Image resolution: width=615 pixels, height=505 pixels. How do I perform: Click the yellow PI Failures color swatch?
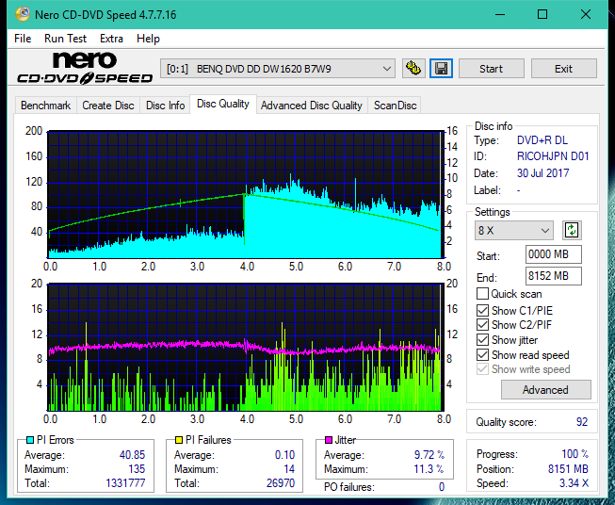point(178,440)
